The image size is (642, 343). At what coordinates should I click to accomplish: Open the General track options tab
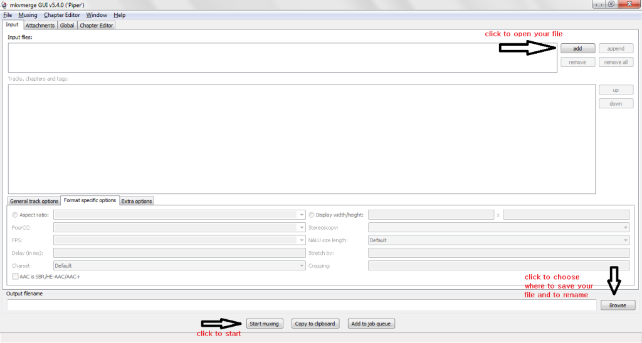point(34,201)
